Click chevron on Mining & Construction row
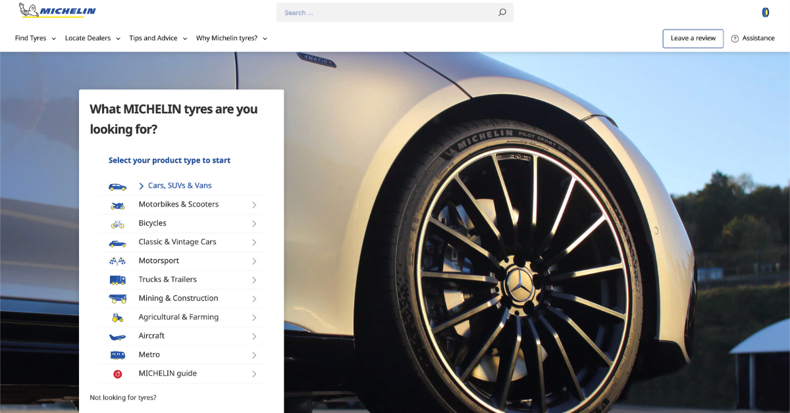 (254, 299)
